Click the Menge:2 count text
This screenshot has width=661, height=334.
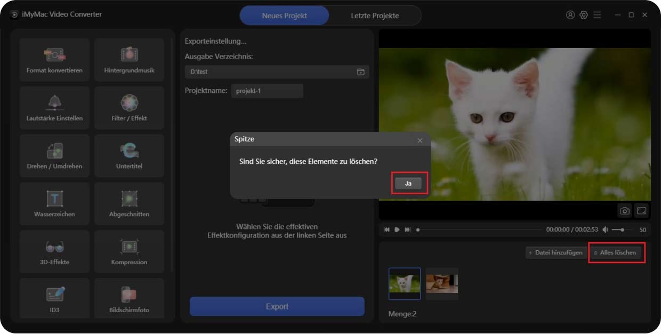(x=402, y=314)
